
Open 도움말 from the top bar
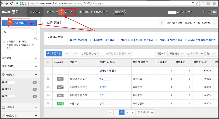(214, 12)
